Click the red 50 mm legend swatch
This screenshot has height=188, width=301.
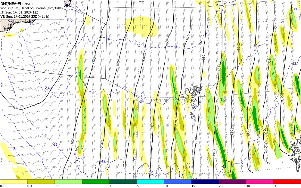[x=287, y=181]
